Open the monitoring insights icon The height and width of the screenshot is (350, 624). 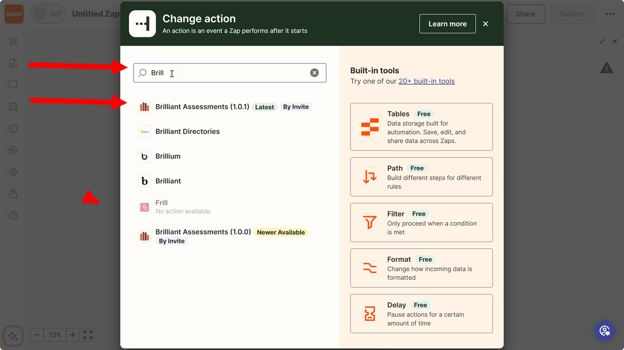point(13,150)
